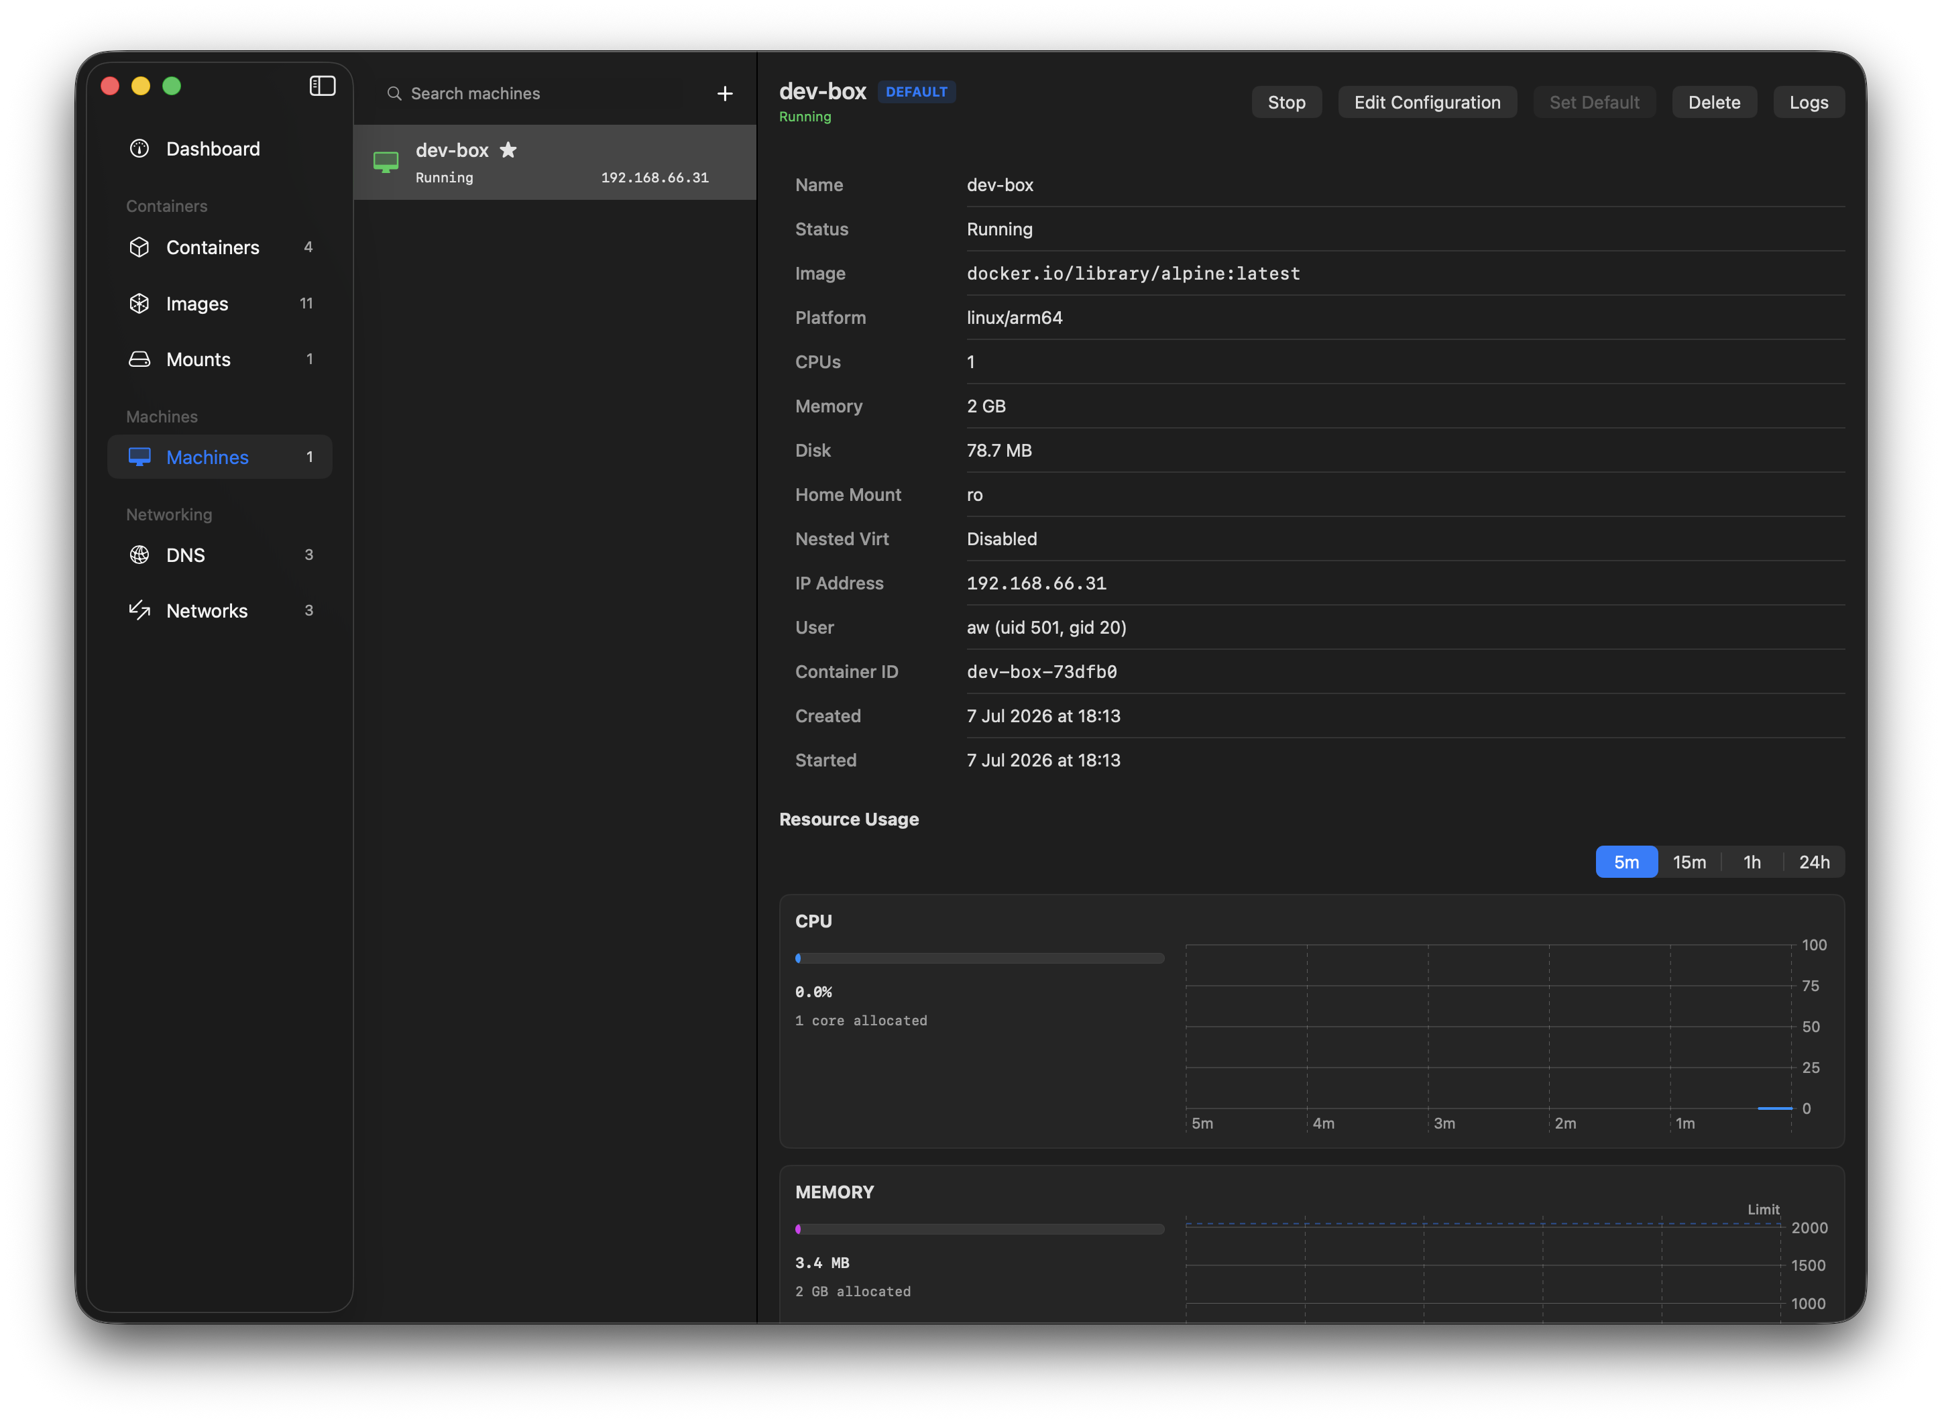This screenshot has height=1423, width=1942.
Task: Click the Containers count badge 4
Action: click(x=308, y=247)
